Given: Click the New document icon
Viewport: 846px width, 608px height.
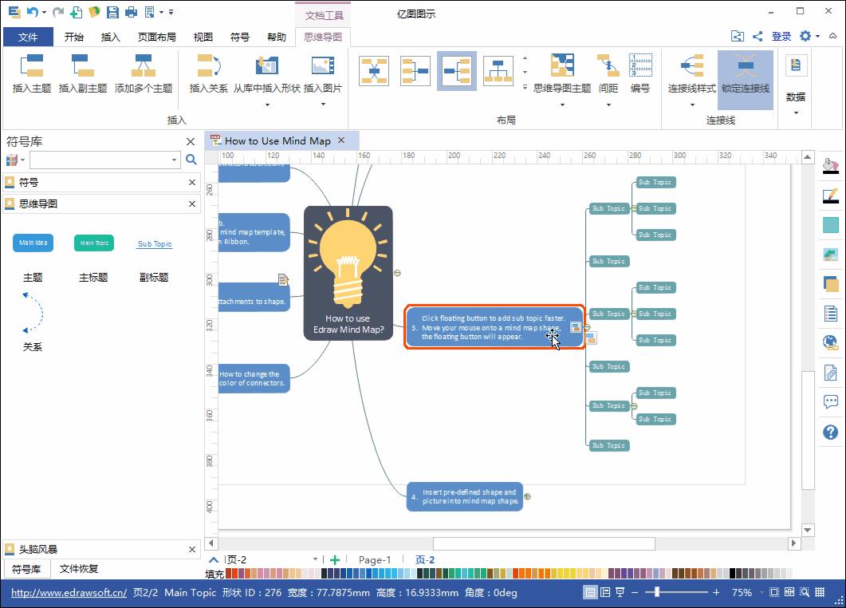Looking at the screenshot, I should 76,12.
